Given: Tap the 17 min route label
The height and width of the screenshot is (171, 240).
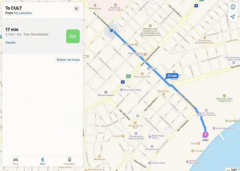Looking at the screenshot, I should click(172, 76).
